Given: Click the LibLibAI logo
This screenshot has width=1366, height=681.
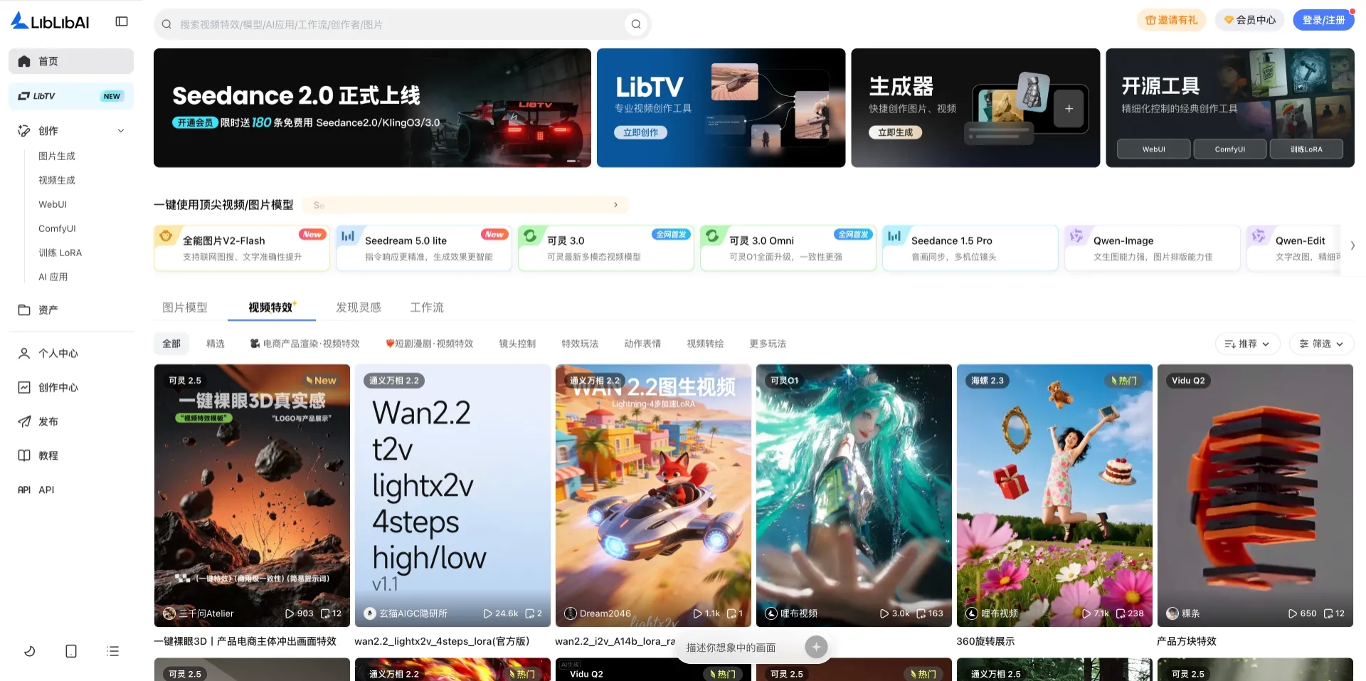Looking at the screenshot, I should [x=50, y=21].
